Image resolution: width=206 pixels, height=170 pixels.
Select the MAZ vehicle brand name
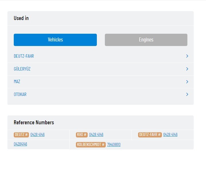[17, 82]
